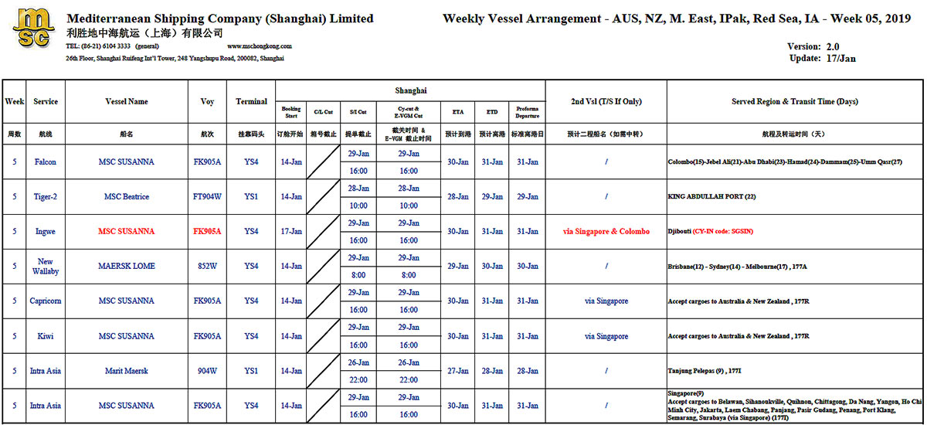Click the Version 2.0 label
The width and height of the screenshot is (927, 425).
[812, 47]
